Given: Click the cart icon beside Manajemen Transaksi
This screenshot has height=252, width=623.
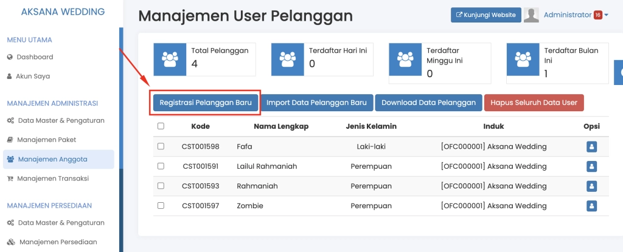Looking at the screenshot, I should pos(10,179).
